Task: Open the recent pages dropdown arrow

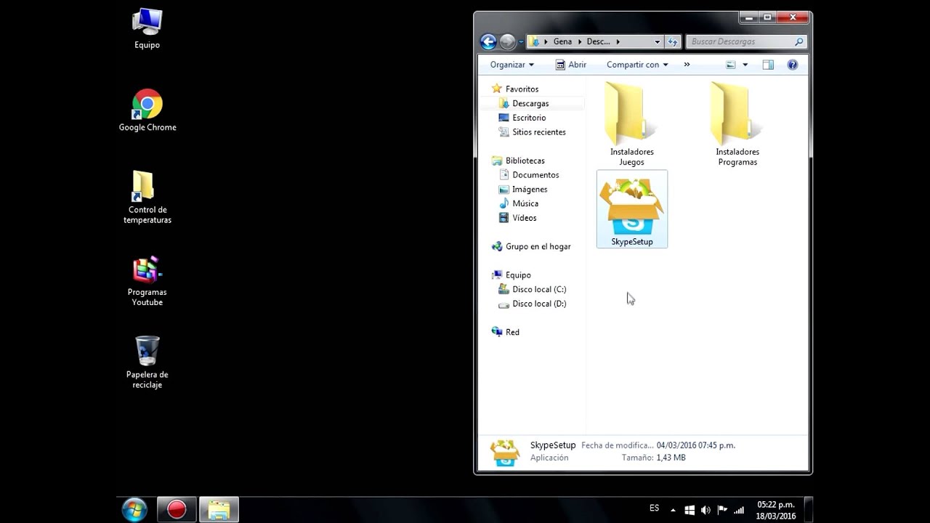Action: (x=521, y=42)
